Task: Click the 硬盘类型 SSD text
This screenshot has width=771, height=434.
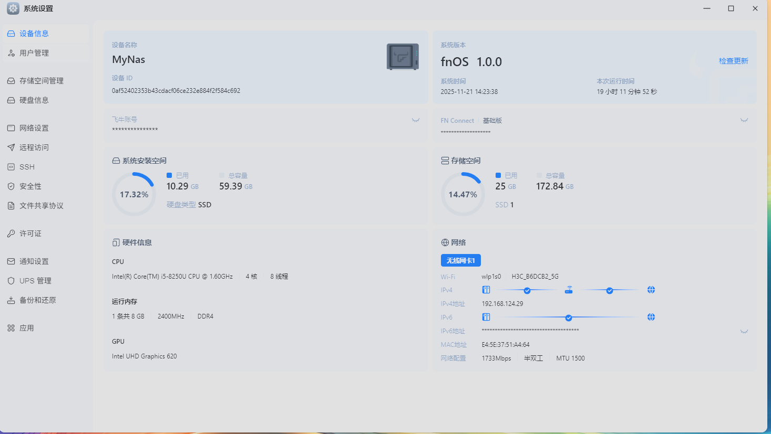Action: (189, 205)
